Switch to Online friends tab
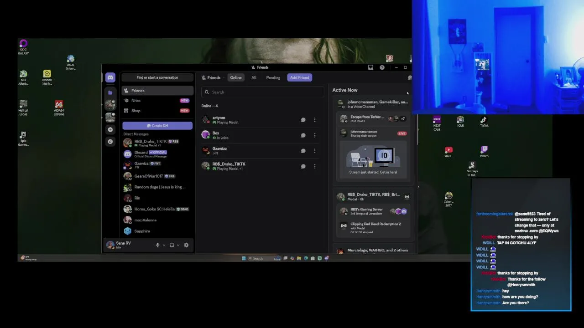The width and height of the screenshot is (584, 328). [236, 77]
